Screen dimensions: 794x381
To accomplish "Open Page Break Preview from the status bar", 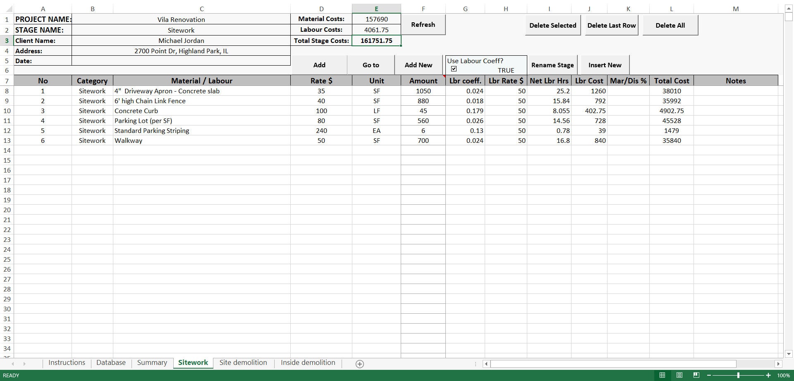I will tap(697, 375).
